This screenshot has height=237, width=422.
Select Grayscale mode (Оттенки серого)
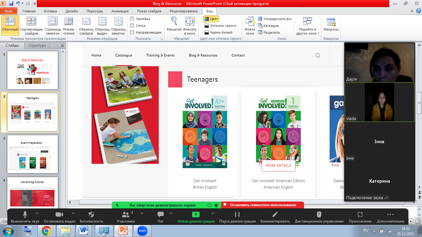(221, 26)
